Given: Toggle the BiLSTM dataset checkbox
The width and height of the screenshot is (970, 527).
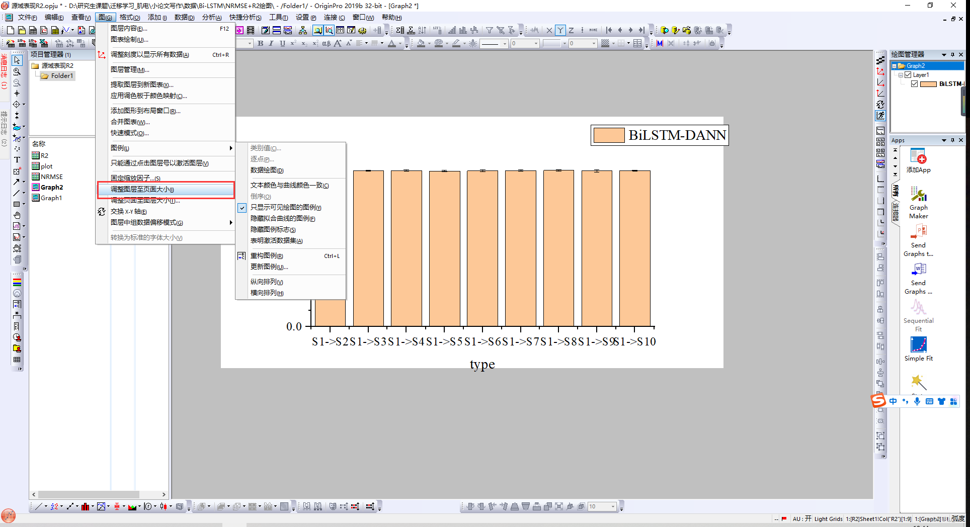Looking at the screenshot, I should [915, 83].
